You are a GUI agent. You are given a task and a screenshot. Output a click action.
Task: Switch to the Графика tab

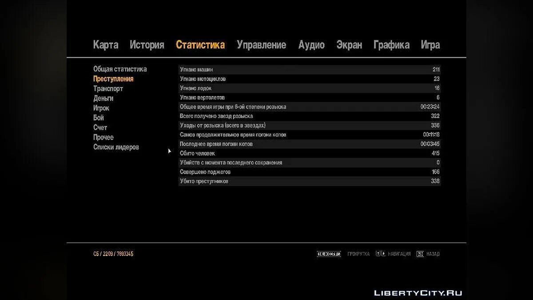click(x=391, y=45)
